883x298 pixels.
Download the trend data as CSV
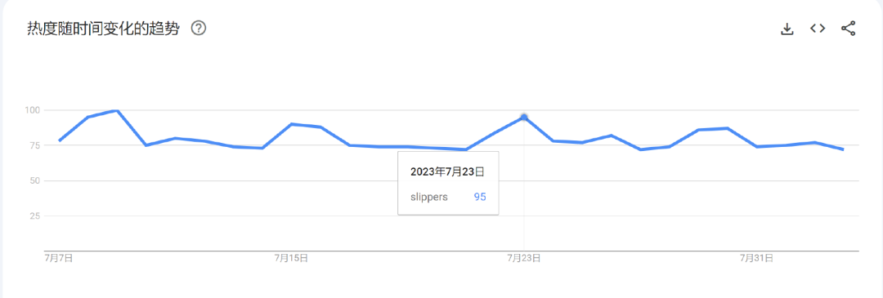coord(787,29)
